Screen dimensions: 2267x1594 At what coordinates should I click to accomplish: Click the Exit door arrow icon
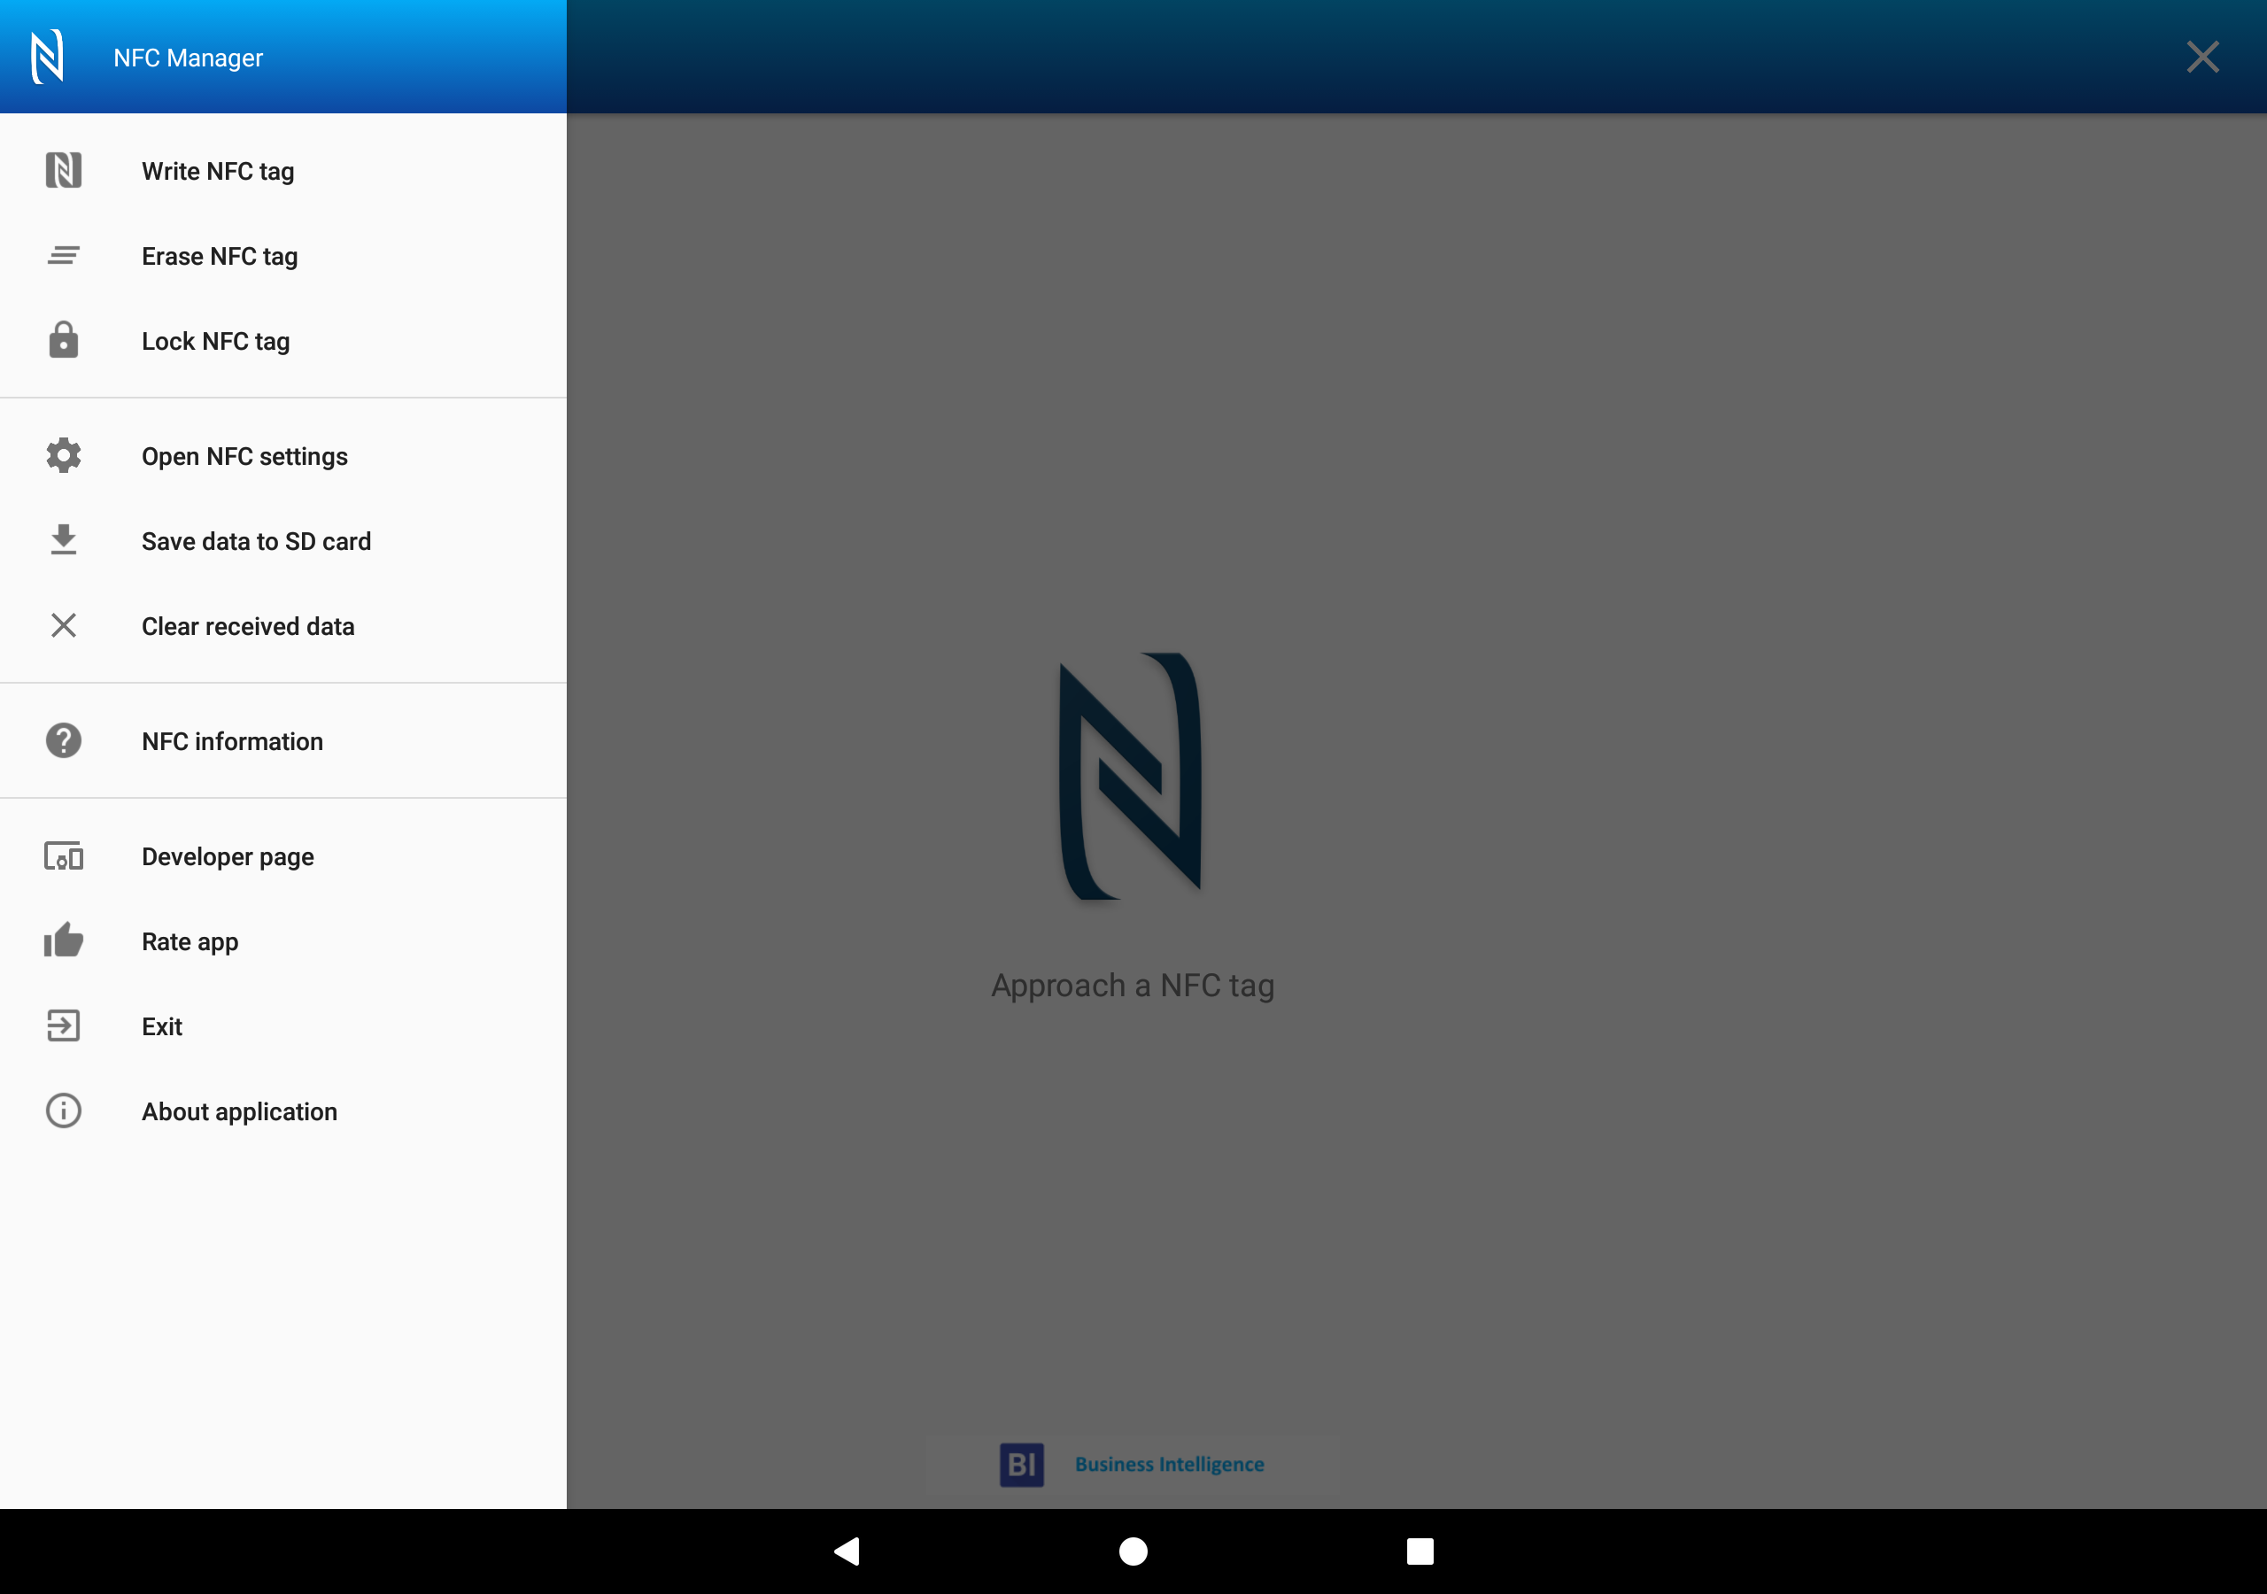63,1026
